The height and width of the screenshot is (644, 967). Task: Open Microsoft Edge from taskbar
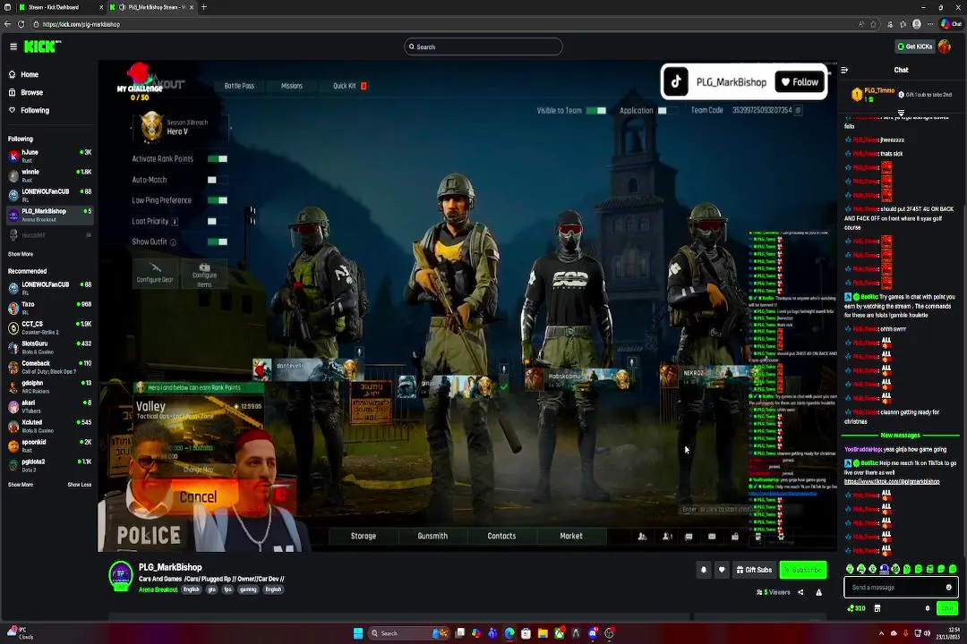point(509,633)
